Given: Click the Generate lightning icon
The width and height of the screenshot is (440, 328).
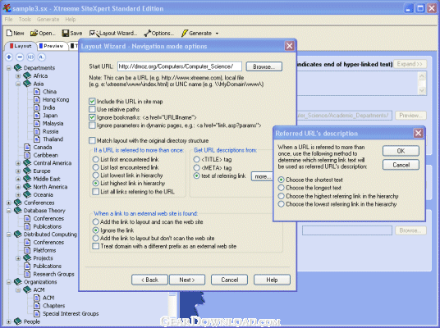Looking at the screenshot, I should (185, 33).
